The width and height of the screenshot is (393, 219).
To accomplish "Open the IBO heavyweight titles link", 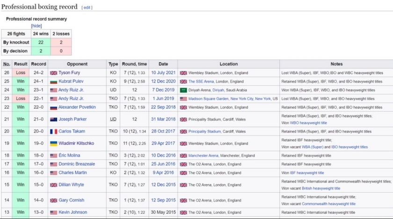I will point(349,147).
